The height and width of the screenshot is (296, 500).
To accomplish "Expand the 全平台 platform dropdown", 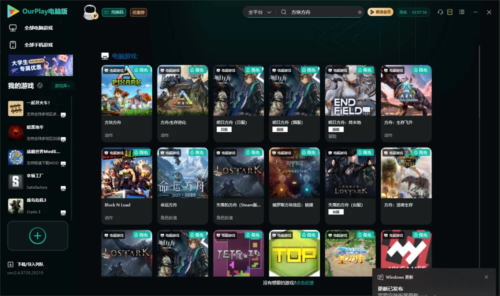I will click(x=259, y=12).
